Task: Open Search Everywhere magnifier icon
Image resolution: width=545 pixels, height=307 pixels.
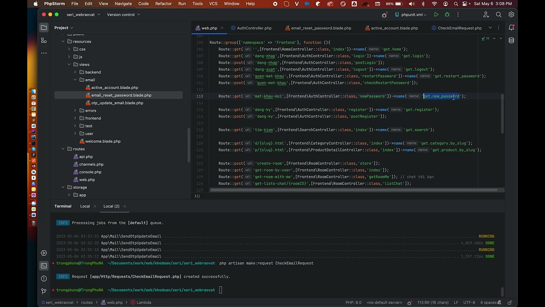Action: click(x=499, y=14)
